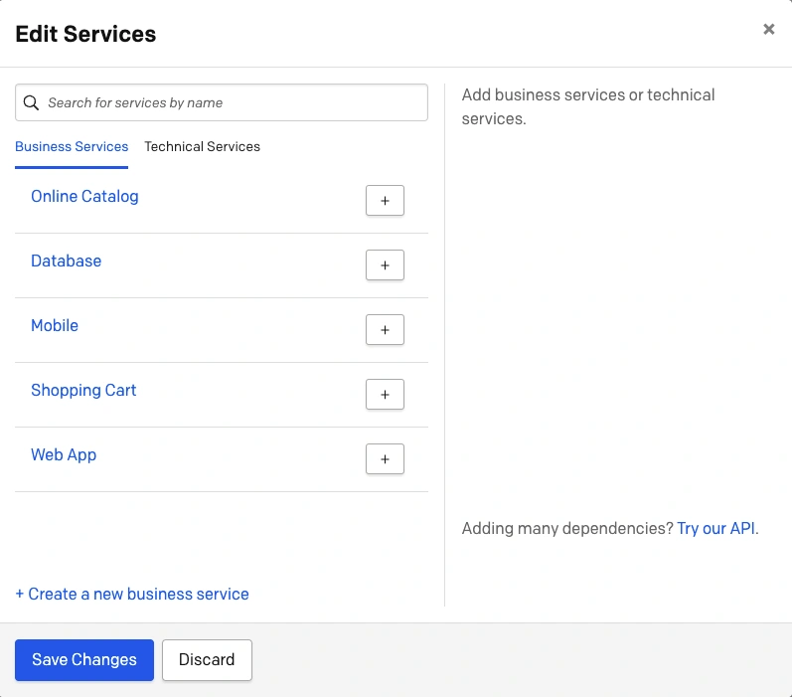The height and width of the screenshot is (697, 792).
Task: Click the plus icon next to Online Catalog
Action: point(385,201)
